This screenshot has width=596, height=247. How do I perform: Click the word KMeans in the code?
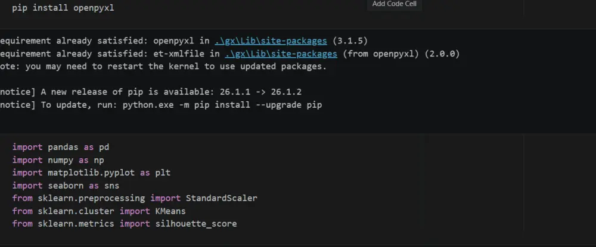(x=170, y=211)
